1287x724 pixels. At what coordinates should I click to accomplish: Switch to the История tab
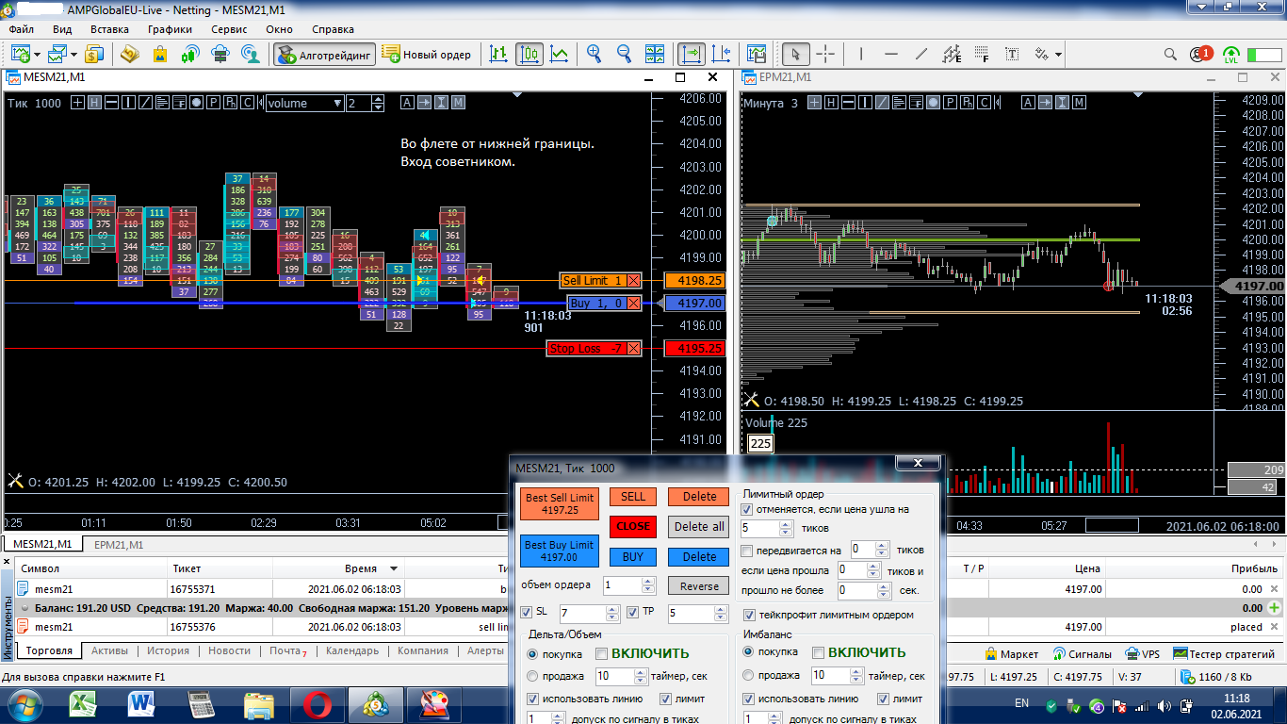(x=169, y=650)
